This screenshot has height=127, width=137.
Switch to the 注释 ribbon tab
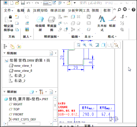(x=37, y=11)
